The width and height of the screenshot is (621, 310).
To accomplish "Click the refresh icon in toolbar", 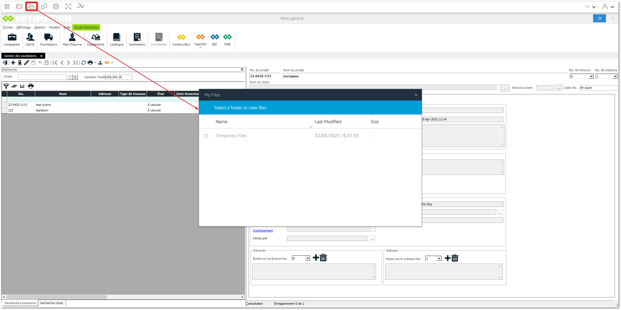I will tap(83, 63).
